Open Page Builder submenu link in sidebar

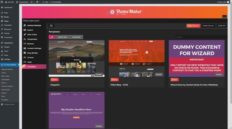pyautogui.click(x=6, y=90)
